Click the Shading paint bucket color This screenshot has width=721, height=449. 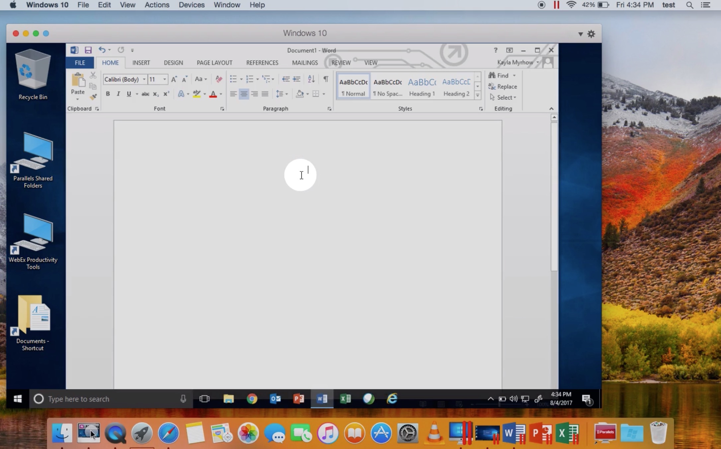point(300,94)
